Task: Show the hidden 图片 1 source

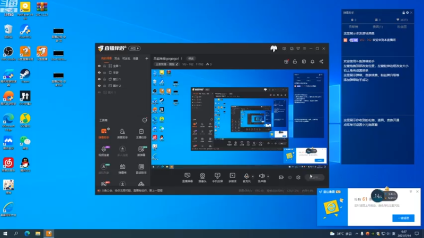Action: tap(99, 92)
